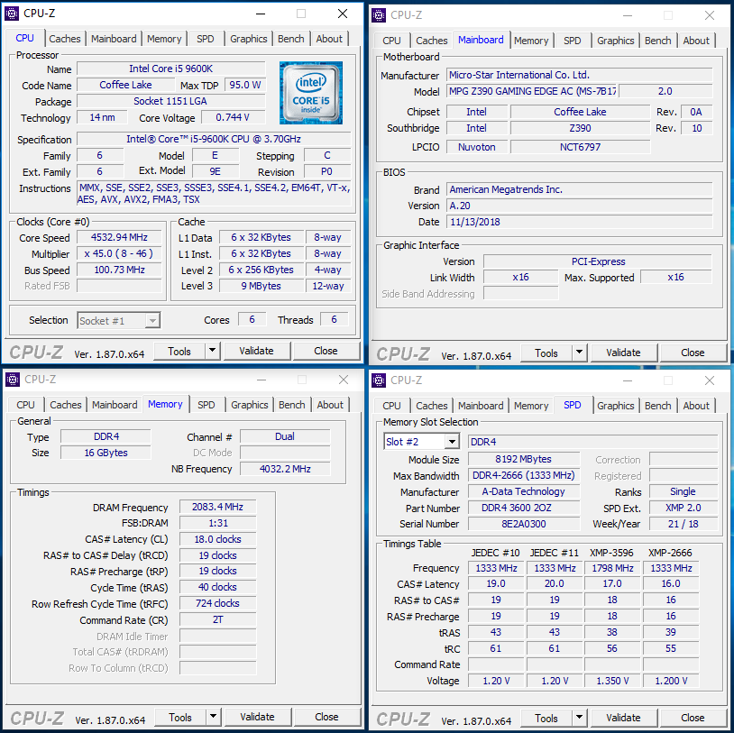Select Graphics tab in SPD window
Screen dimensions: 734x733
pos(615,406)
